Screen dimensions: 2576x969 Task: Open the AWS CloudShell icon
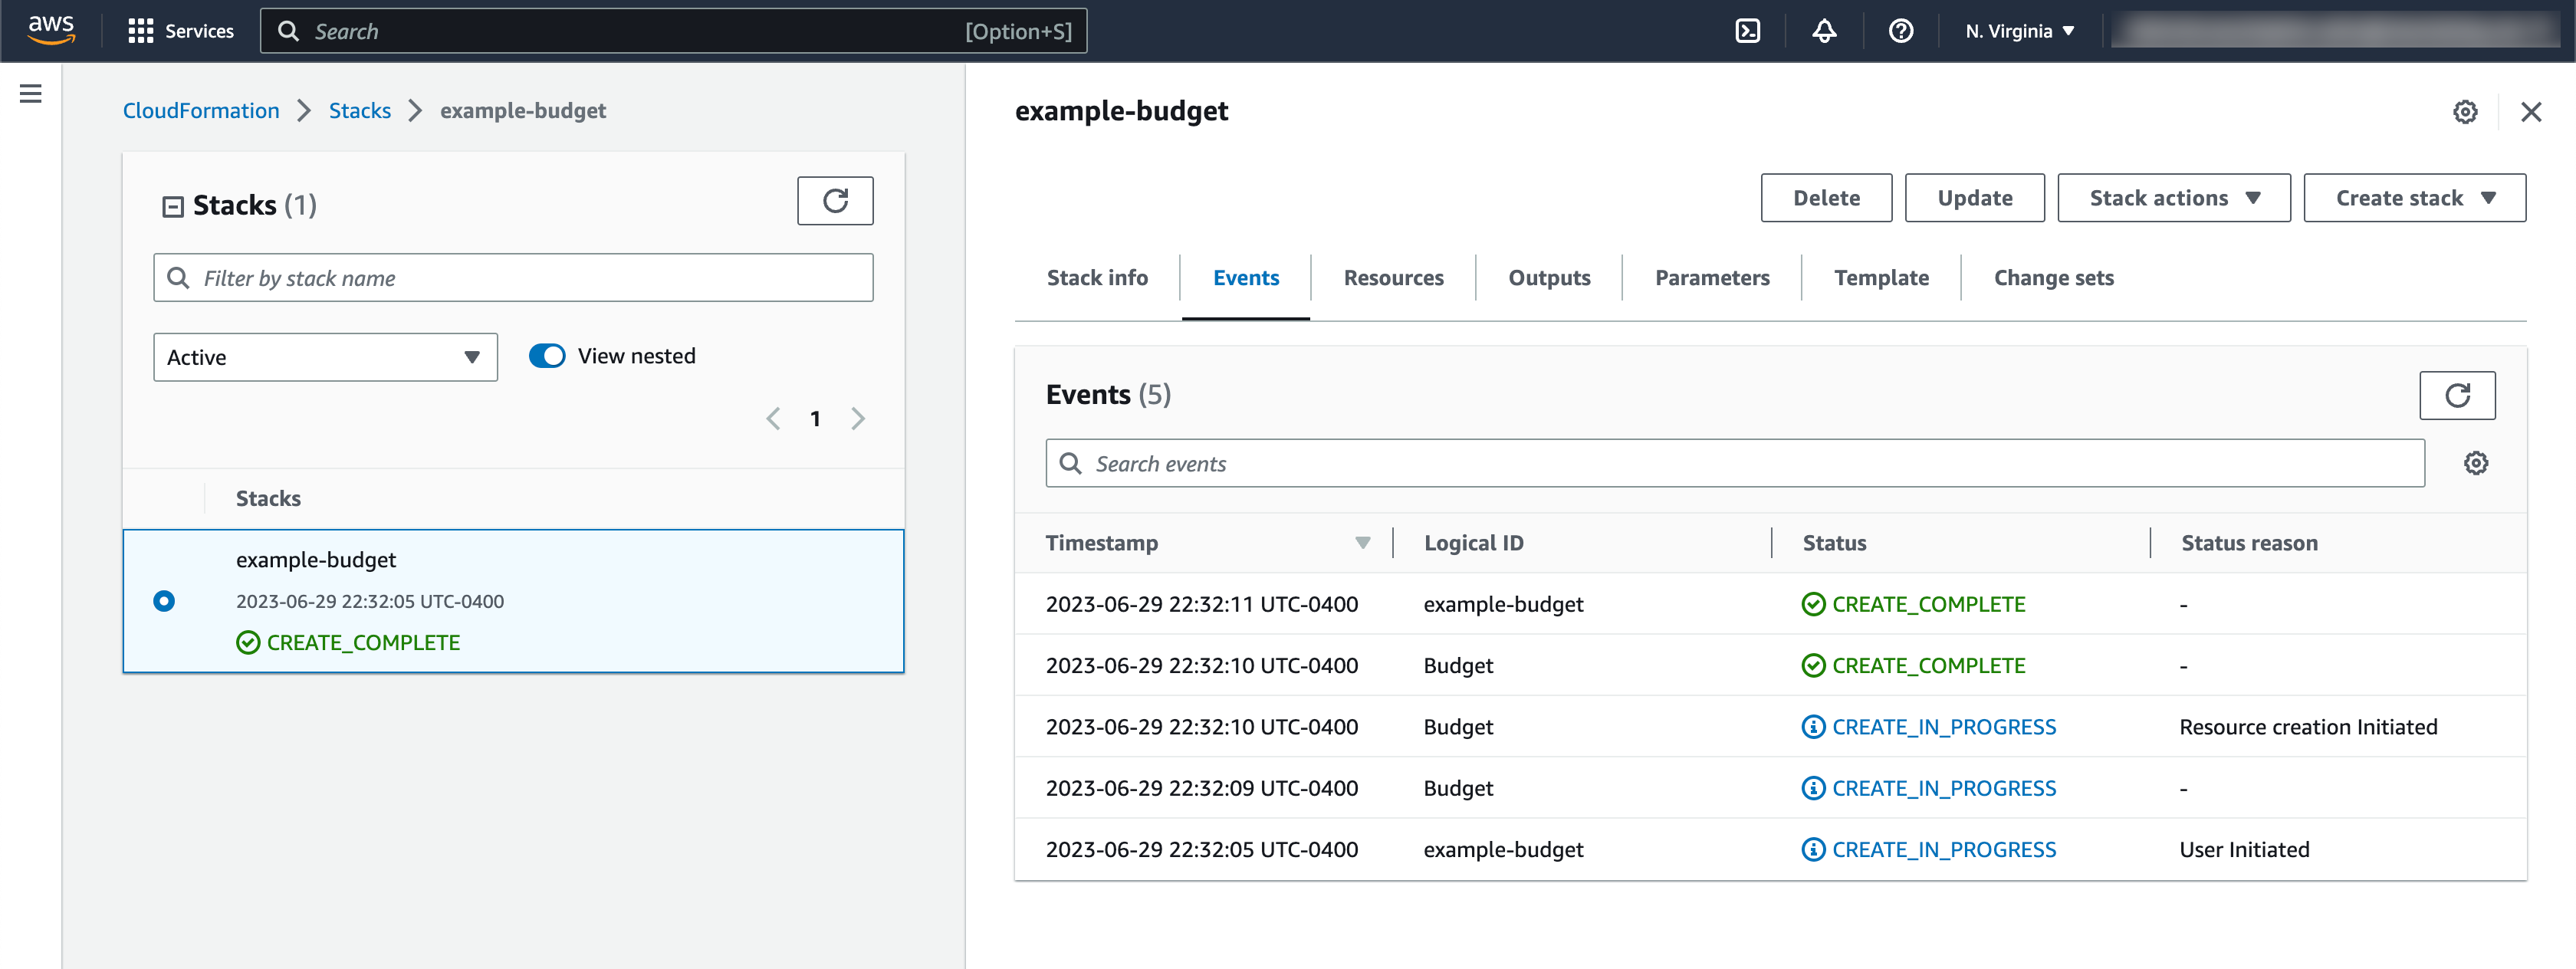[1747, 31]
